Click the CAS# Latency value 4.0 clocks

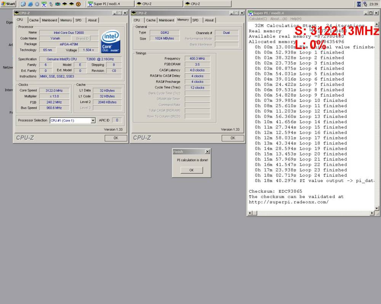(x=197, y=70)
